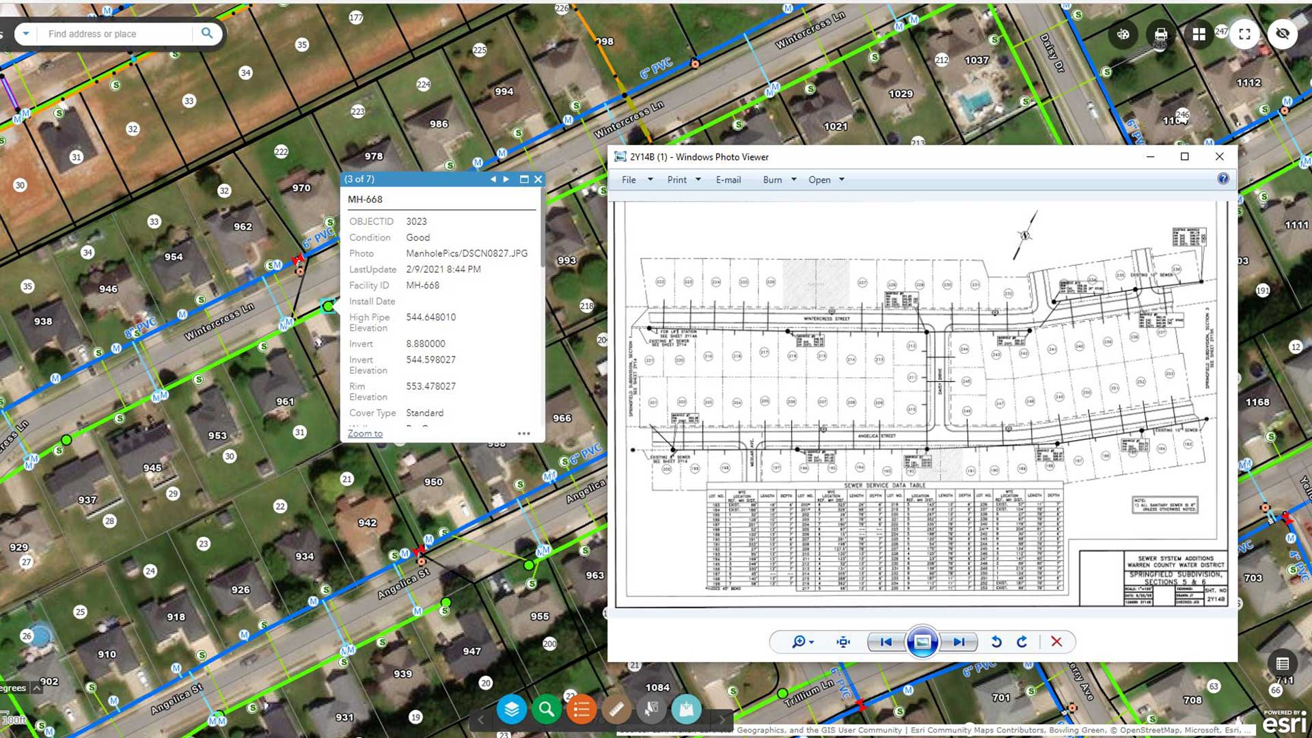
Task: Click the Zoom to link
Action: tap(365, 433)
